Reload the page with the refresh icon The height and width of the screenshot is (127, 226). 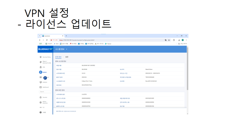point(47,40)
